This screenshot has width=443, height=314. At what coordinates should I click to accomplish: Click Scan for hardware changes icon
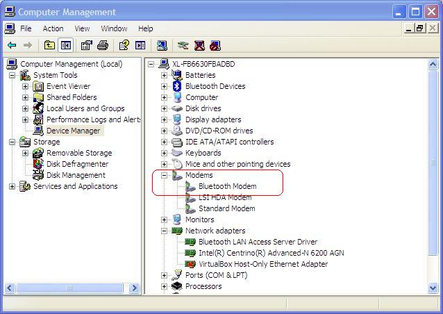pyautogui.click(x=162, y=46)
